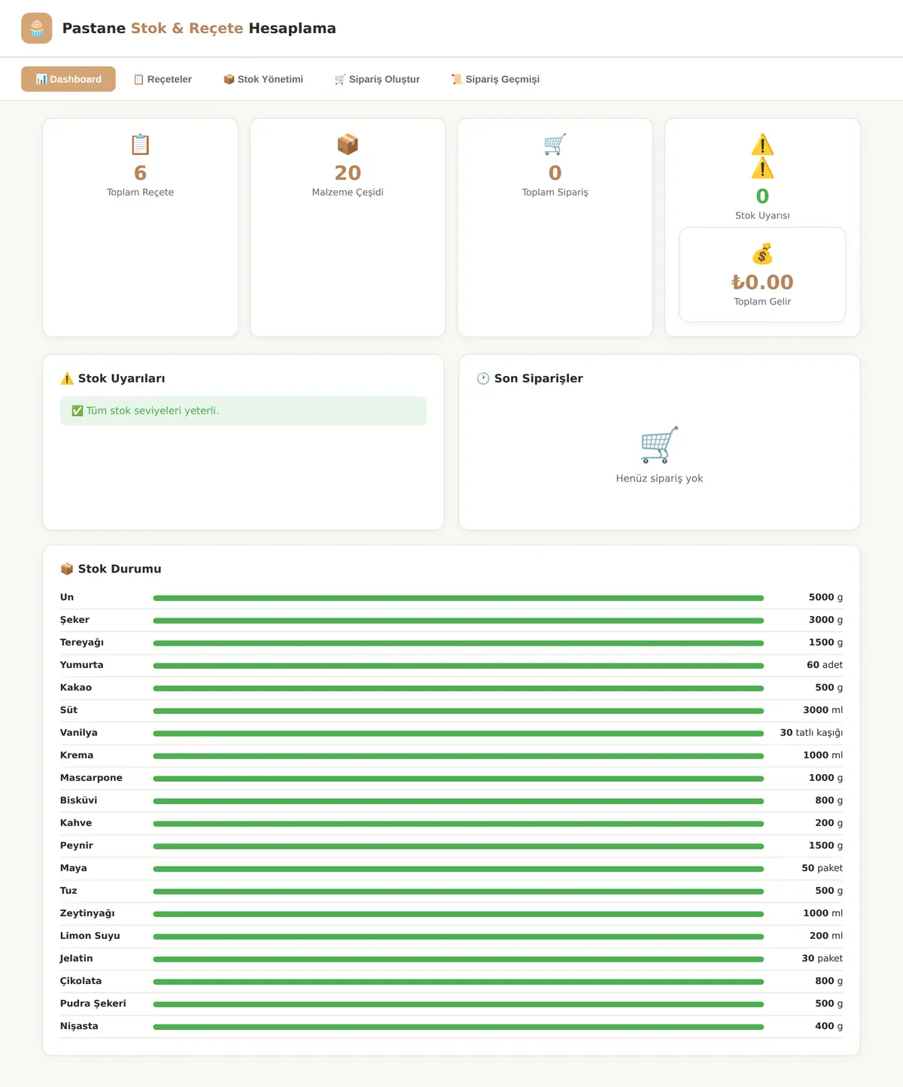Click the package icon above Malzeme Çeşidi

pos(348,144)
